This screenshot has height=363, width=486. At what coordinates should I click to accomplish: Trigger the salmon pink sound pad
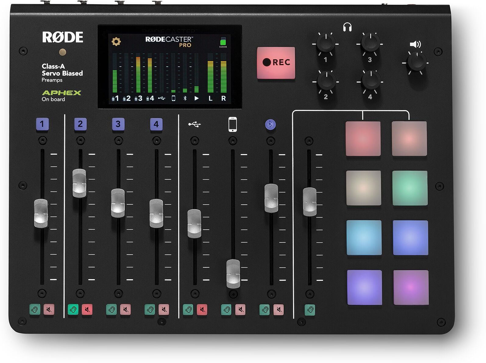[x=409, y=139]
